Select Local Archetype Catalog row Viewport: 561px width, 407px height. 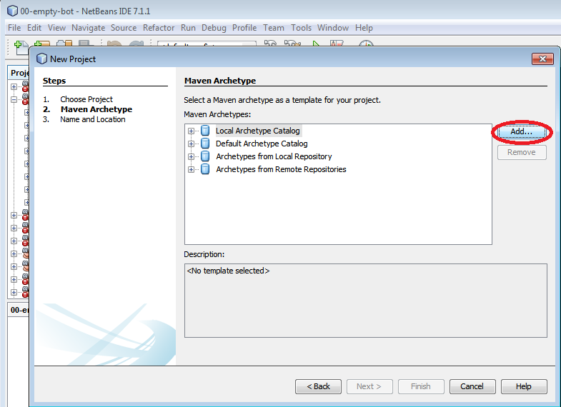coord(257,131)
